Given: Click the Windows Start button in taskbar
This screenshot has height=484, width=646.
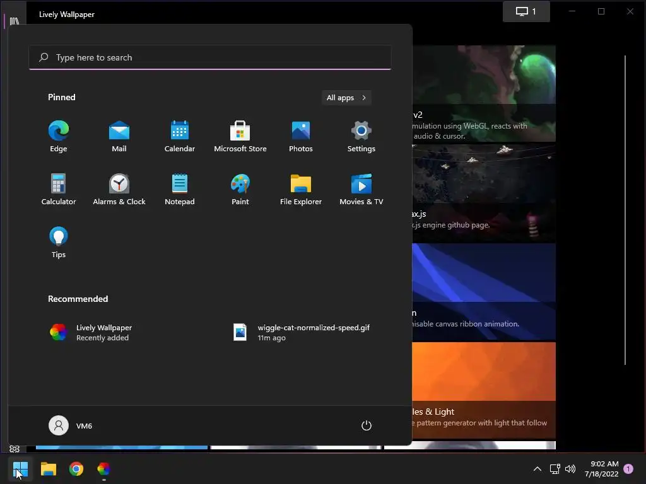Looking at the screenshot, I should [x=20, y=469].
